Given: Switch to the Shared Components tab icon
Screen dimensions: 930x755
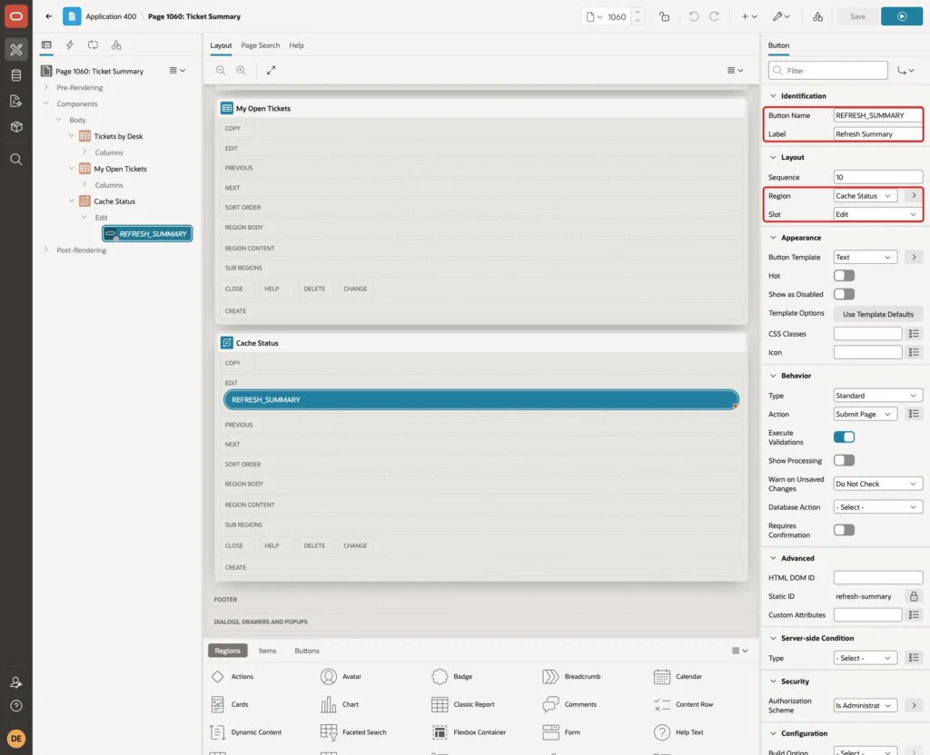Looking at the screenshot, I should 116,45.
